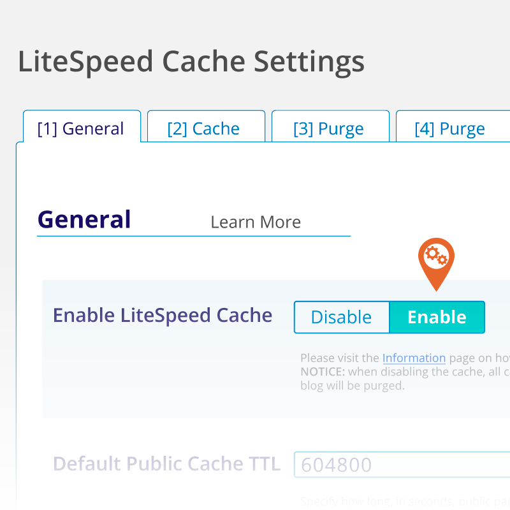Select the Disable option for LiteSpeed Cache

click(x=342, y=317)
